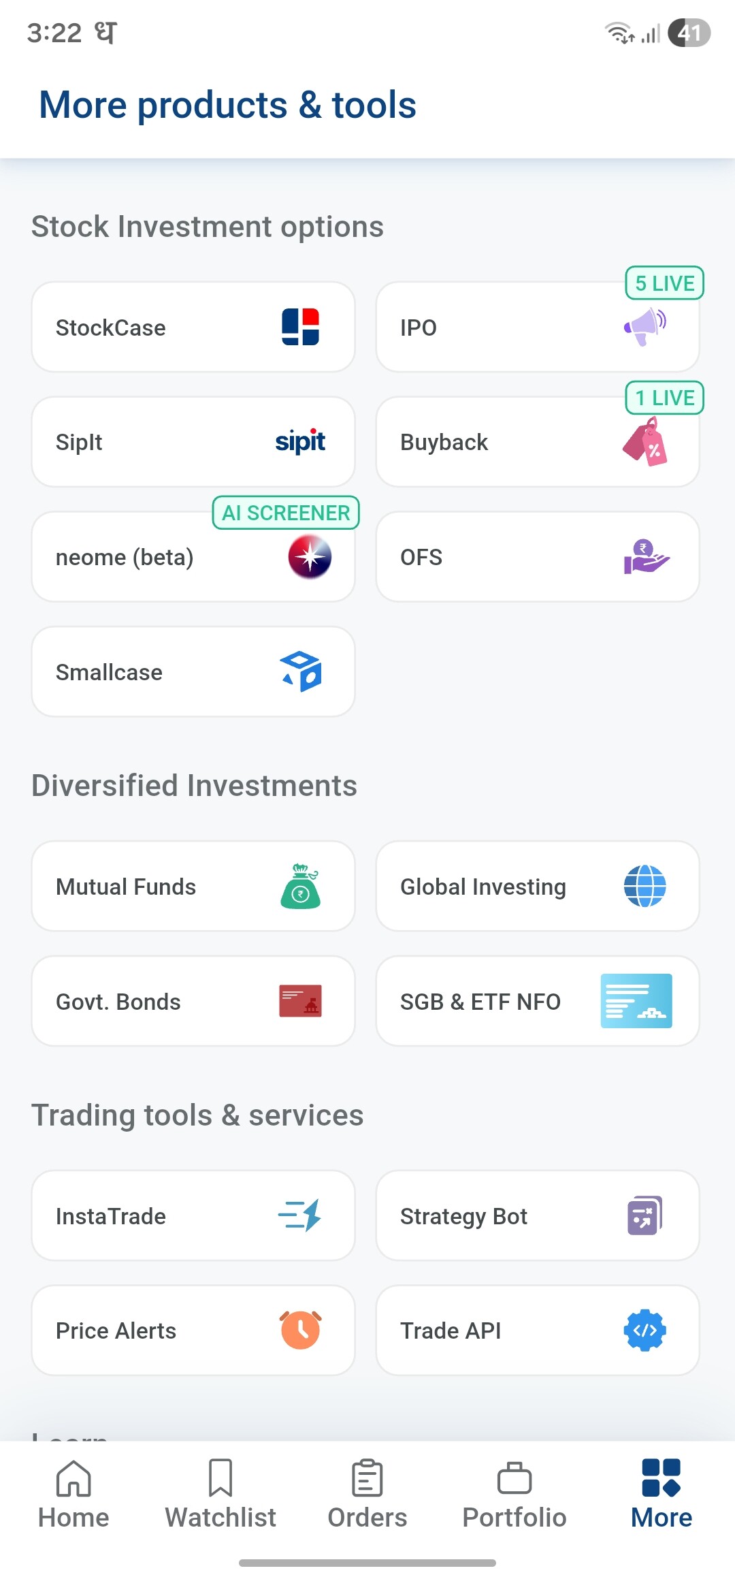Tap the InstaTrade lightning icon
The height and width of the screenshot is (1577, 735).
pos(300,1215)
